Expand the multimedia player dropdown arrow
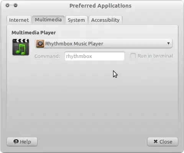The width and height of the screenshot is (184, 153). [168, 43]
